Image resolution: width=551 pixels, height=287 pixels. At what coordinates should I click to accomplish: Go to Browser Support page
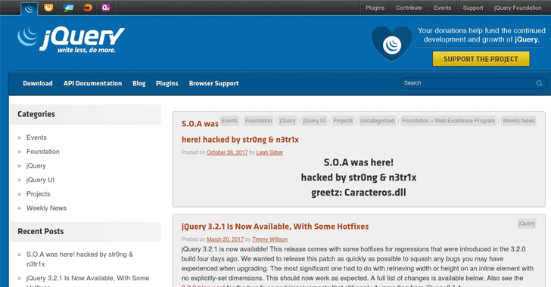tap(213, 83)
